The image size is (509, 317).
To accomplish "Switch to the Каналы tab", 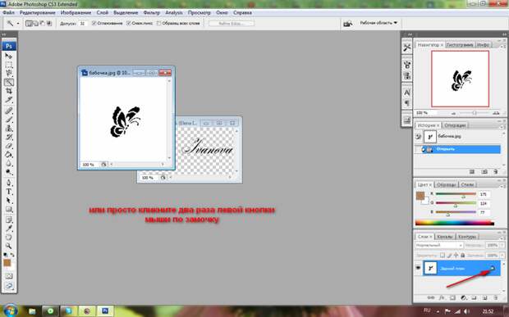I will pyautogui.click(x=444, y=237).
